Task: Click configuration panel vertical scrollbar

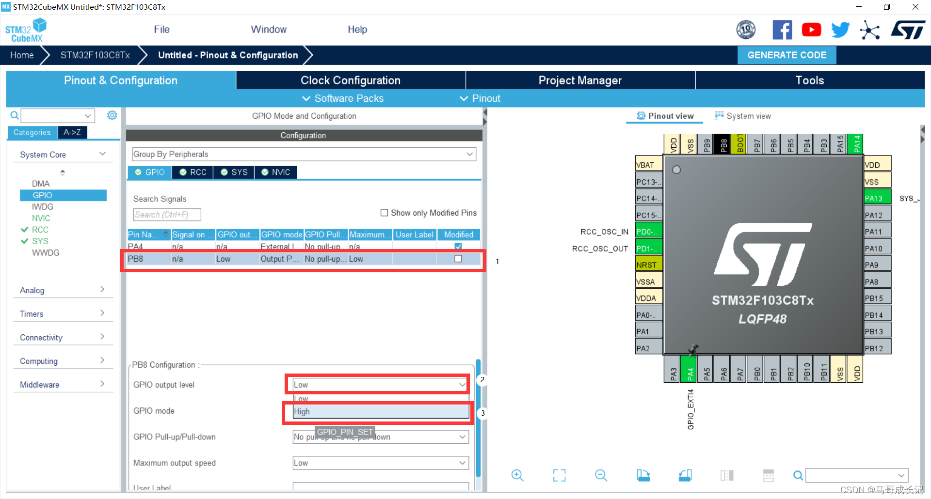Action: coord(478,419)
